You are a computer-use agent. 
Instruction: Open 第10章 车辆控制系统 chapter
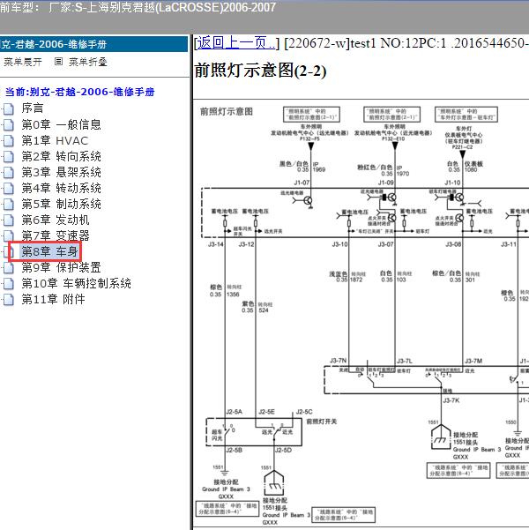pyautogui.click(x=76, y=283)
